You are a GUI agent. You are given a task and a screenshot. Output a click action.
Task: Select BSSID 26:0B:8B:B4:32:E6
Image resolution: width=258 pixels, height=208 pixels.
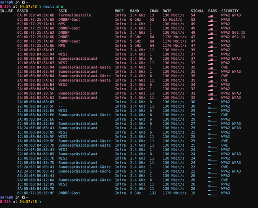36,115
